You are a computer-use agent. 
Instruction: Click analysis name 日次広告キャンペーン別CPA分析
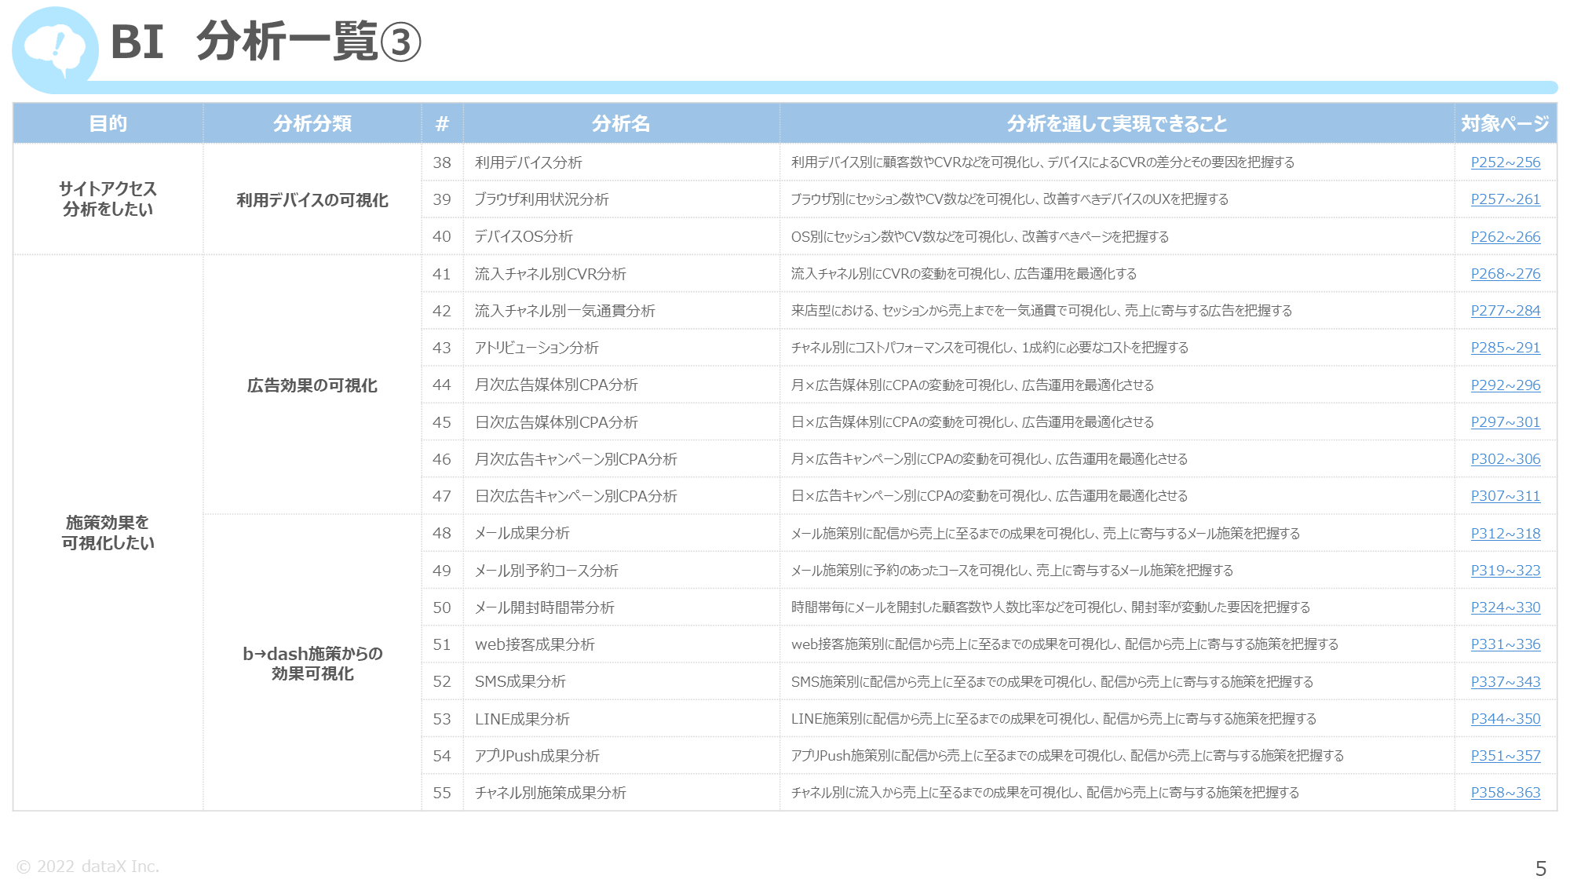575,496
